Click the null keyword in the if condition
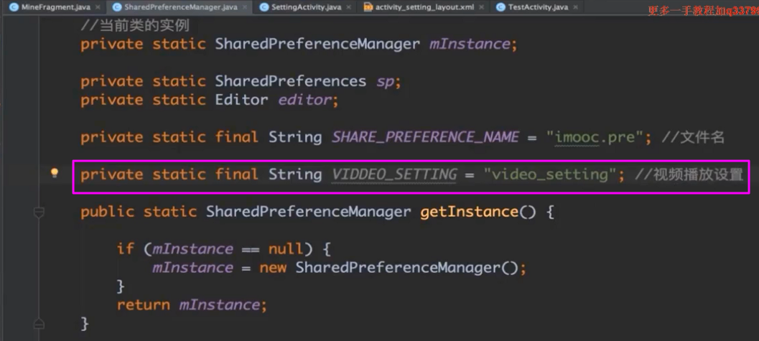This screenshot has height=341, width=759. [x=286, y=249]
